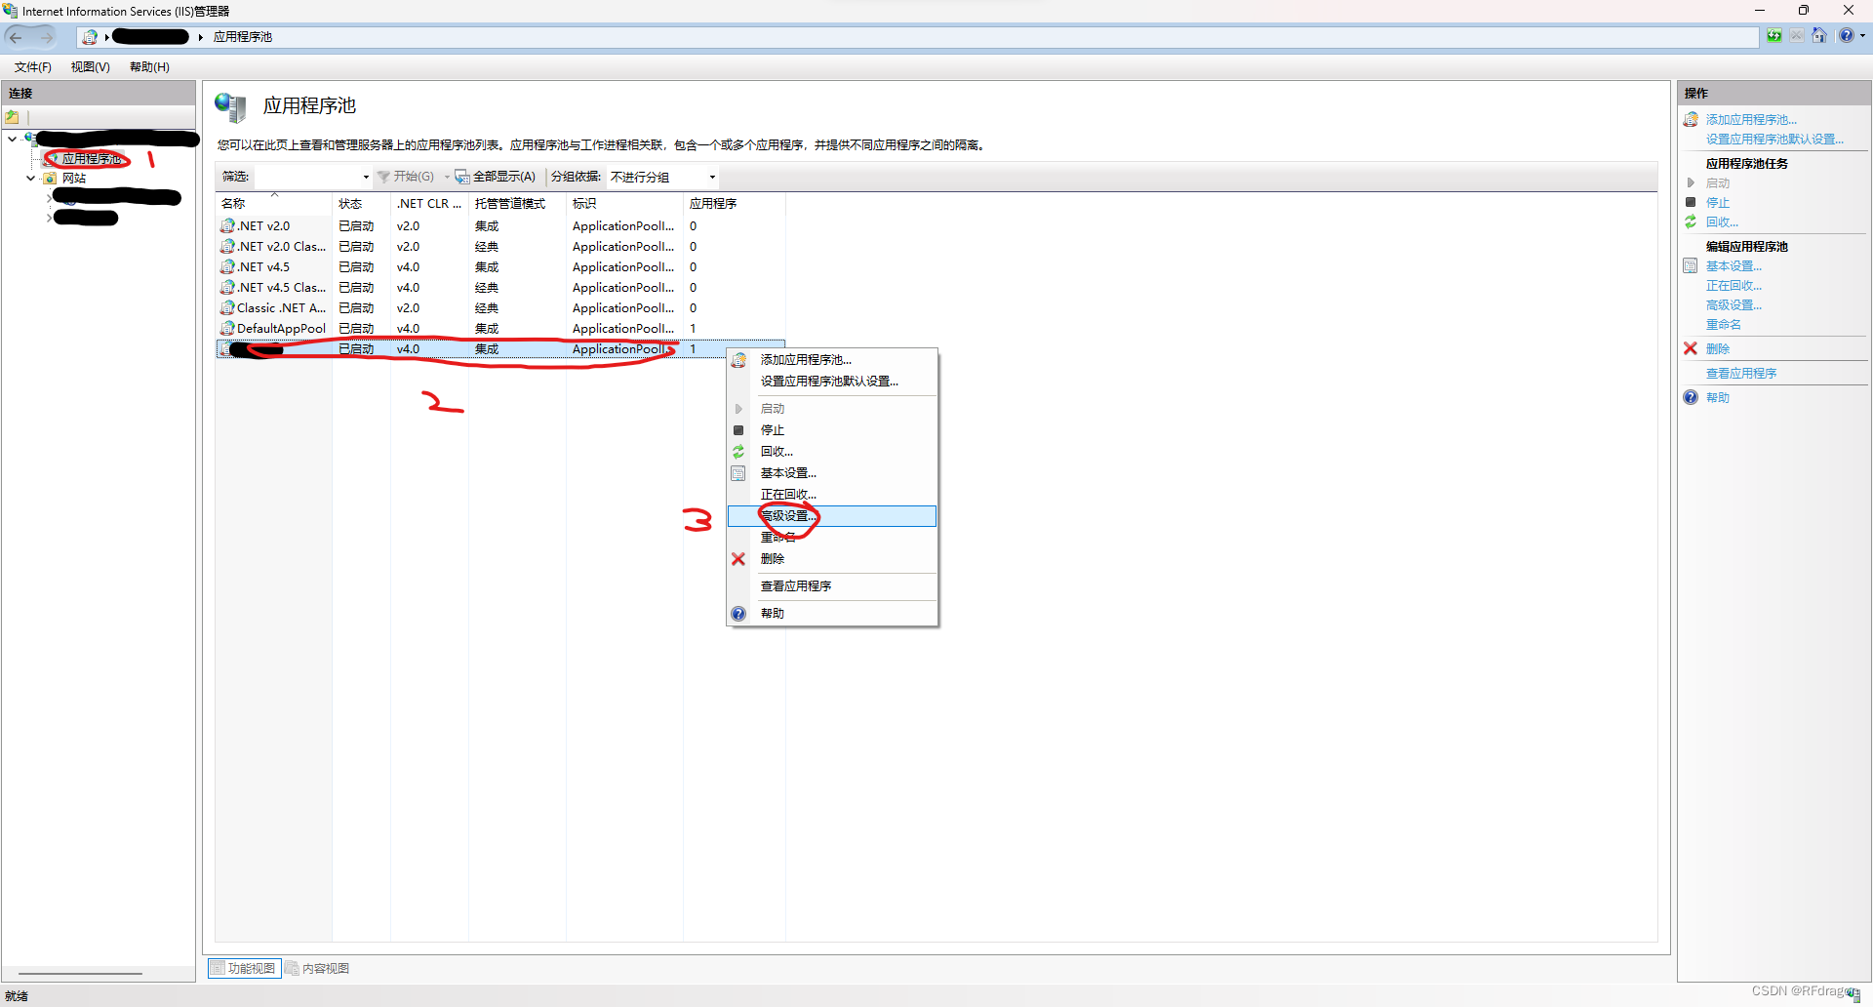The height and width of the screenshot is (1007, 1873).
Task: Switch to the 内容视图 tab
Action: (318, 969)
